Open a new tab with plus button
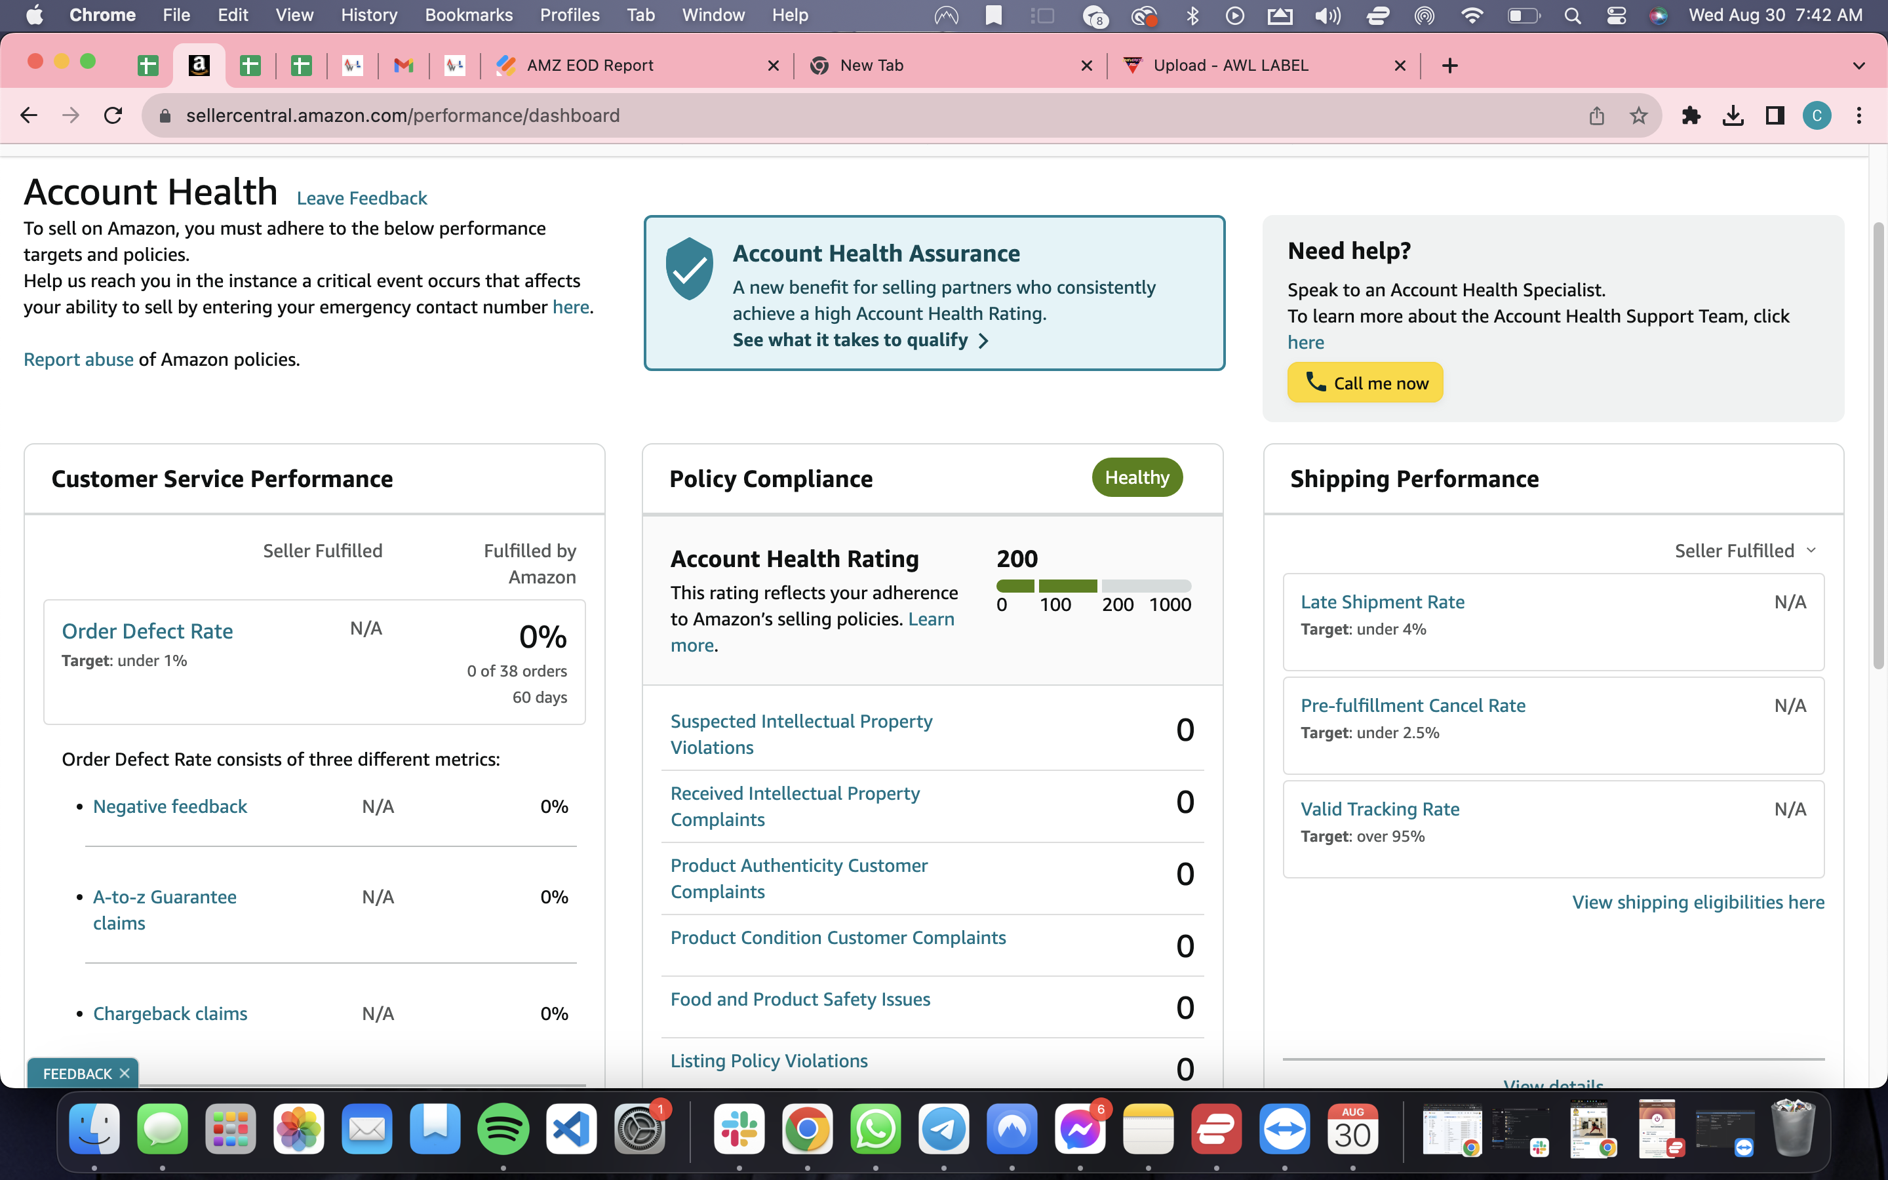This screenshot has width=1888, height=1180. click(1449, 66)
